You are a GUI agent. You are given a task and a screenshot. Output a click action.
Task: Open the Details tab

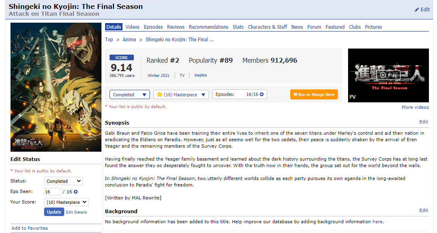114,27
